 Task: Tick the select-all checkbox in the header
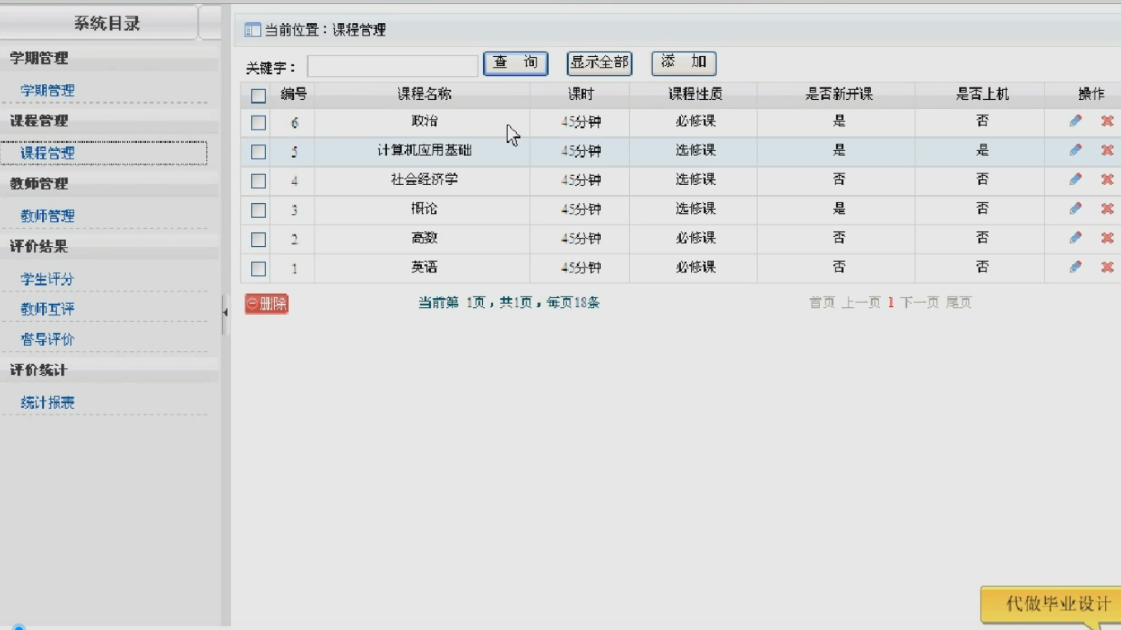point(258,96)
